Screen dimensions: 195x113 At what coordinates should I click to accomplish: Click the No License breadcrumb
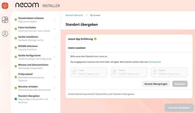95,15
